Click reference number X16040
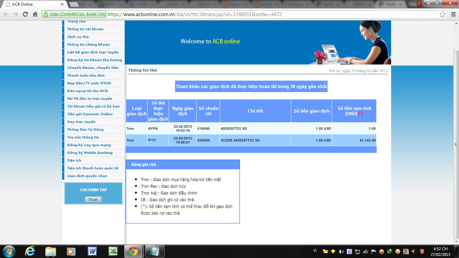 coord(203,129)
